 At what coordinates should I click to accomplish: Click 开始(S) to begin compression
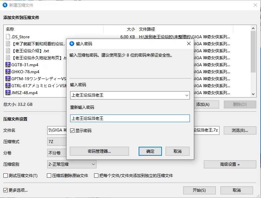[x=199, y=190]
